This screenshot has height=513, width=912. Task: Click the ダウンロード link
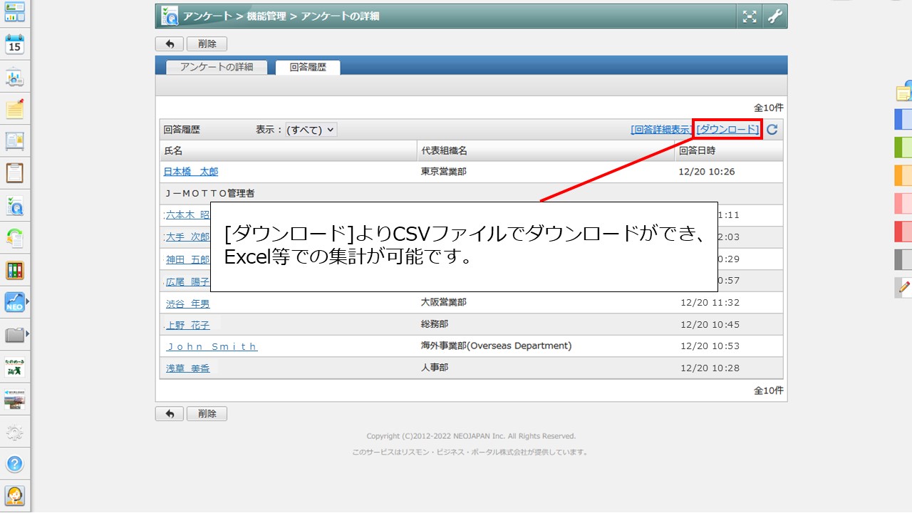[727, 129]
